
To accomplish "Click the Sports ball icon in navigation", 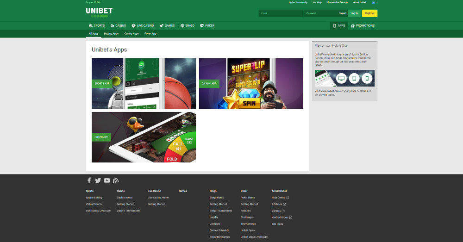I will click(x=91, y=25).
